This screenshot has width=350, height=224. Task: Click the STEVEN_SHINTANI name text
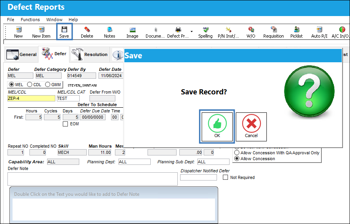(x=82, y=85)
